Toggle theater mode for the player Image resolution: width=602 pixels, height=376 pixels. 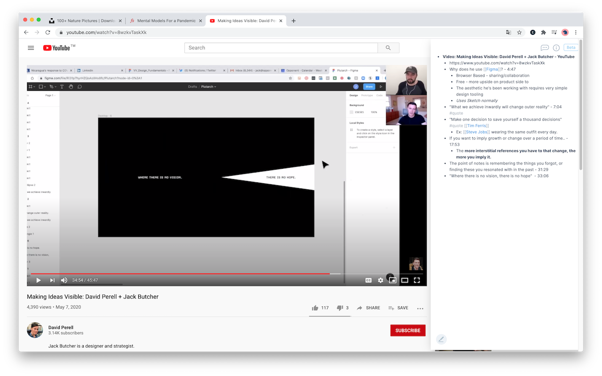pos(404,280)
